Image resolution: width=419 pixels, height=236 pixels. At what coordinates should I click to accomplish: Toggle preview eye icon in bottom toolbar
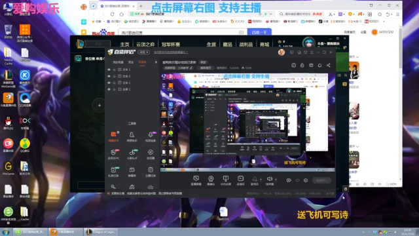[297, 180]
